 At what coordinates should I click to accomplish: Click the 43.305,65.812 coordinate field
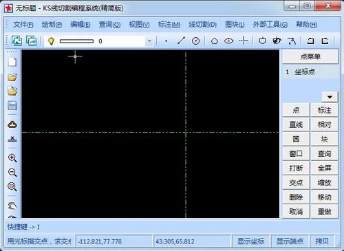[192, 241]
